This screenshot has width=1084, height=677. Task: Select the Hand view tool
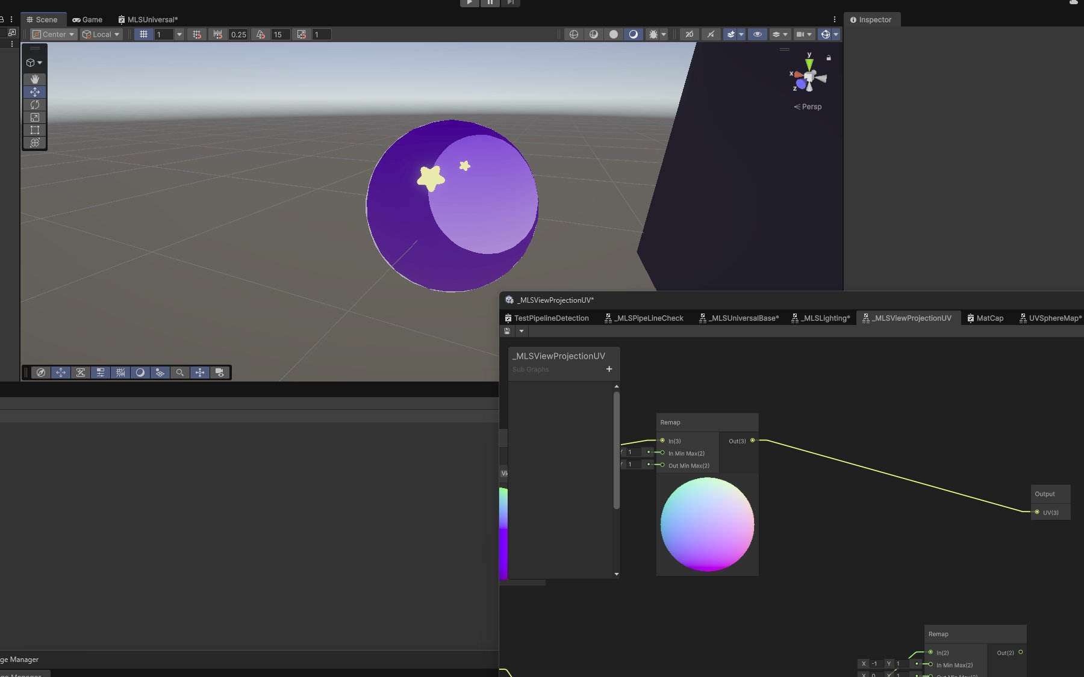(35, 79)
